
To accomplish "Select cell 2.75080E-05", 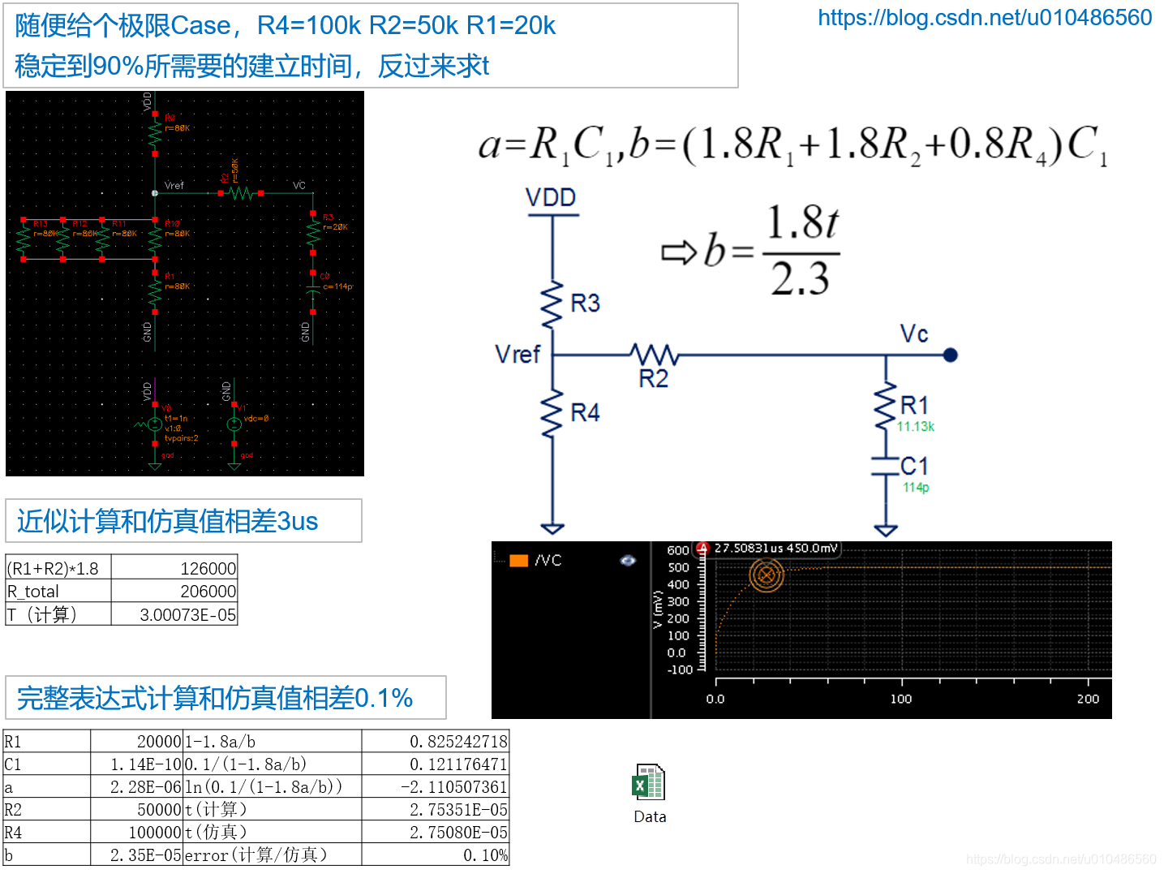I will click(435, 832).
